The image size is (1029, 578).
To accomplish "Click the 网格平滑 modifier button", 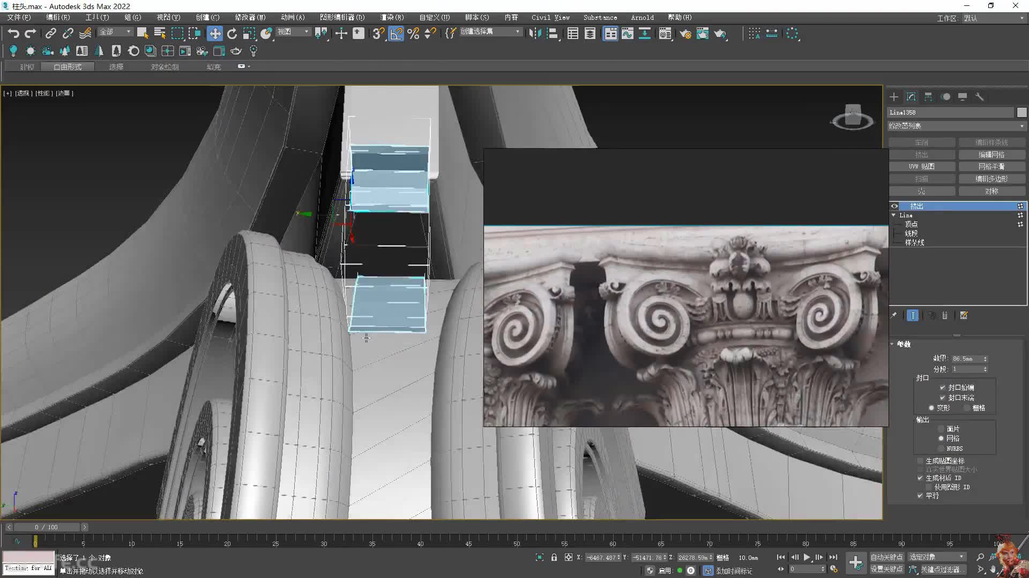I will click(991, 166).
